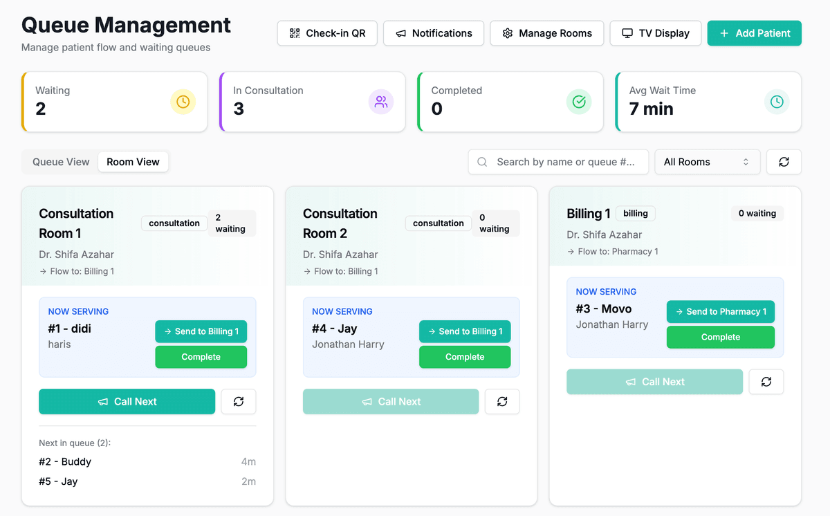
Task: Switch to Queue View tab
Action: tap(60, 162)
